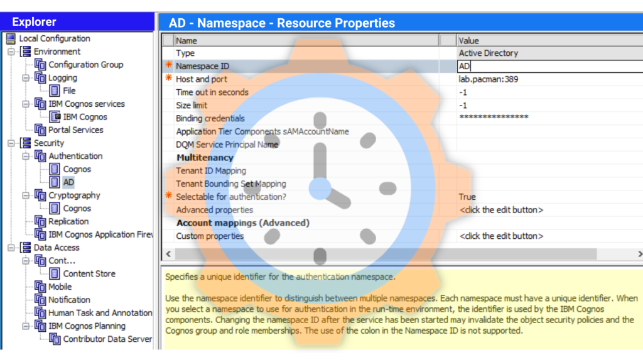Click the Human Task and Annotation icon
Image resolution: width=643 pixels, height=362 pixels.
click(x=40, y=313)
